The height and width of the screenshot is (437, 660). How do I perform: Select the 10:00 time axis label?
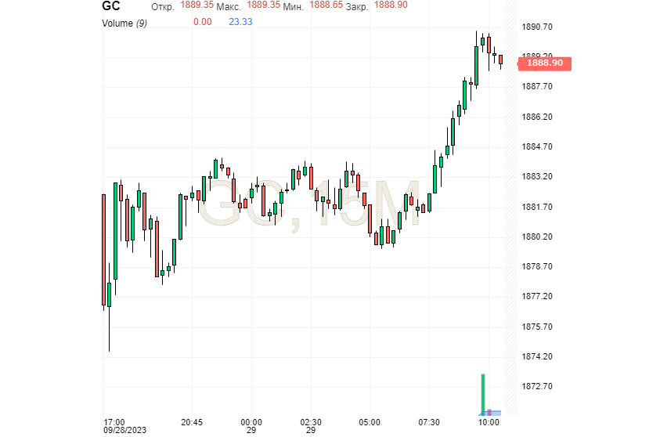point(489,421)
